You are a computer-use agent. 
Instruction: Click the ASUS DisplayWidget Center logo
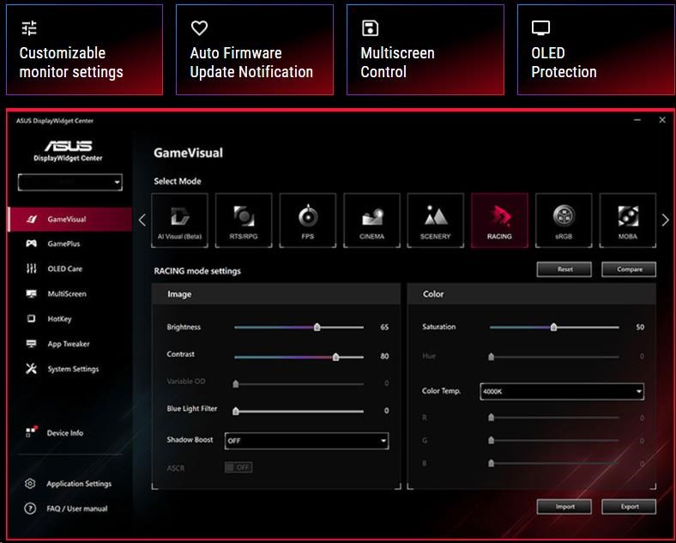(68, 150)
